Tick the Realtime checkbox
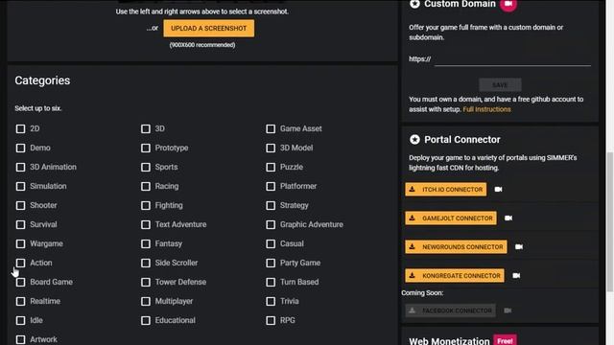Image resolution: width=614 pixels, height=345 pixels. pyautogui.click(x=20, y=301)
